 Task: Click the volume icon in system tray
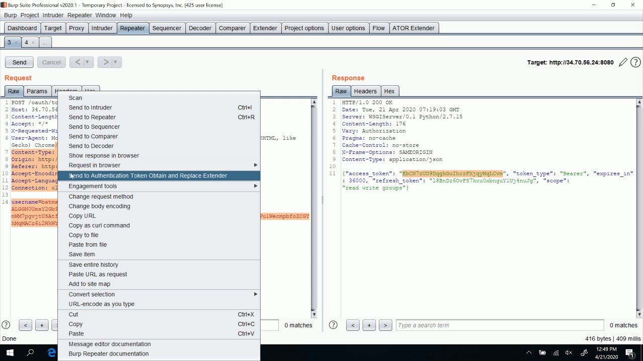[x=569, y=352]
